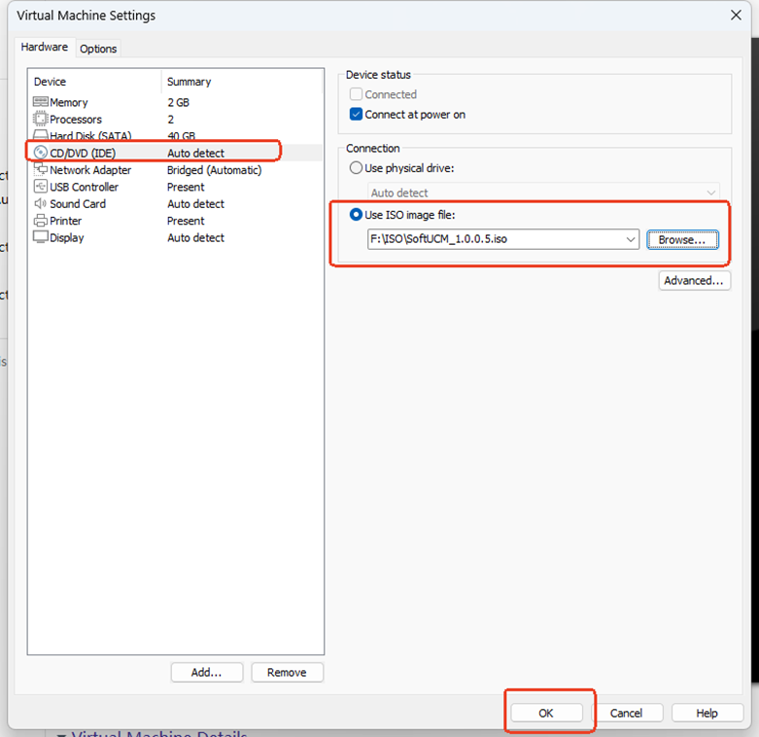Click Add... to add hardware
This screenshot has height=737, width=759.
(x=207, y=672)
